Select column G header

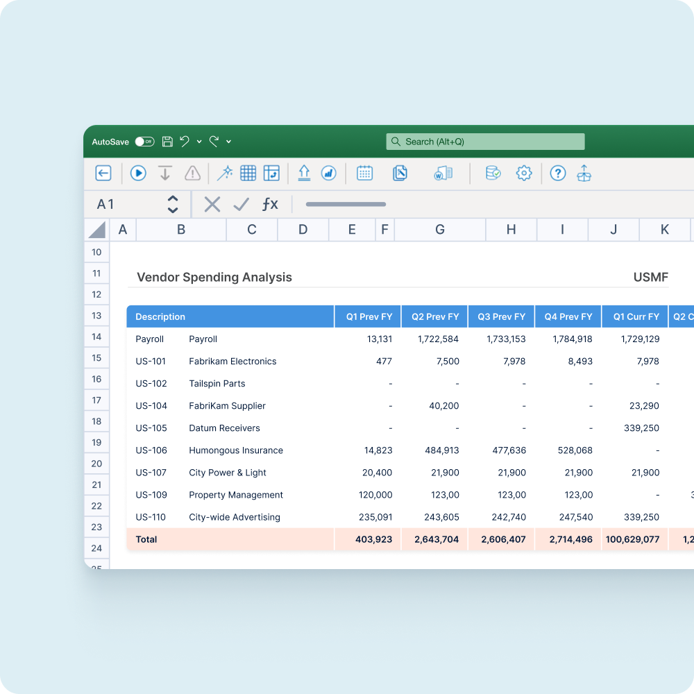pyautogui.click(x=440, y=230)
